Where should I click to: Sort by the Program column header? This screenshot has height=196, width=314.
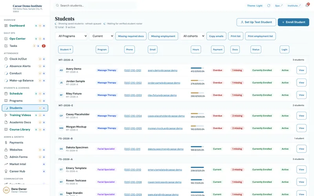pos(102,49)
